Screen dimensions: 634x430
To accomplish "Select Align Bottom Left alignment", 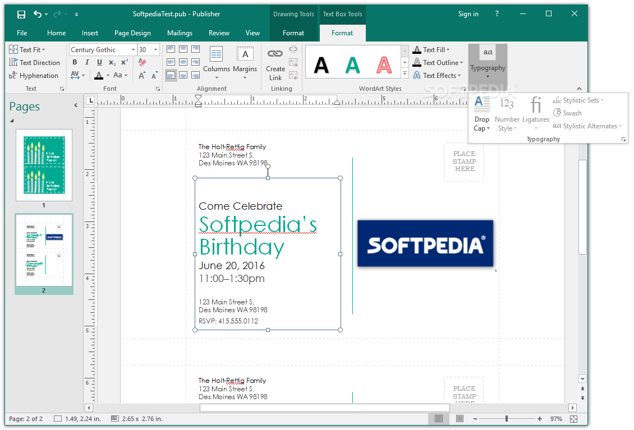I will tap(171, 75).
